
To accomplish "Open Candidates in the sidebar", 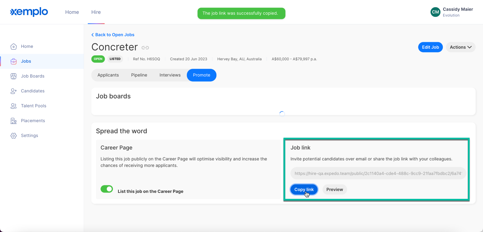I will tap(42, 91).
